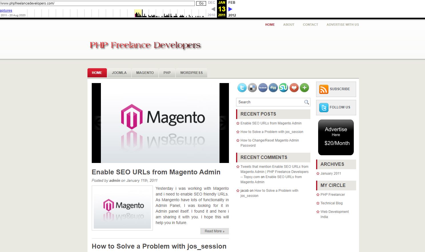Image resolution: width=425 pixels, height=252 pixels.
Task: Click the magnifying glass search icon
Action: point(306,102)
